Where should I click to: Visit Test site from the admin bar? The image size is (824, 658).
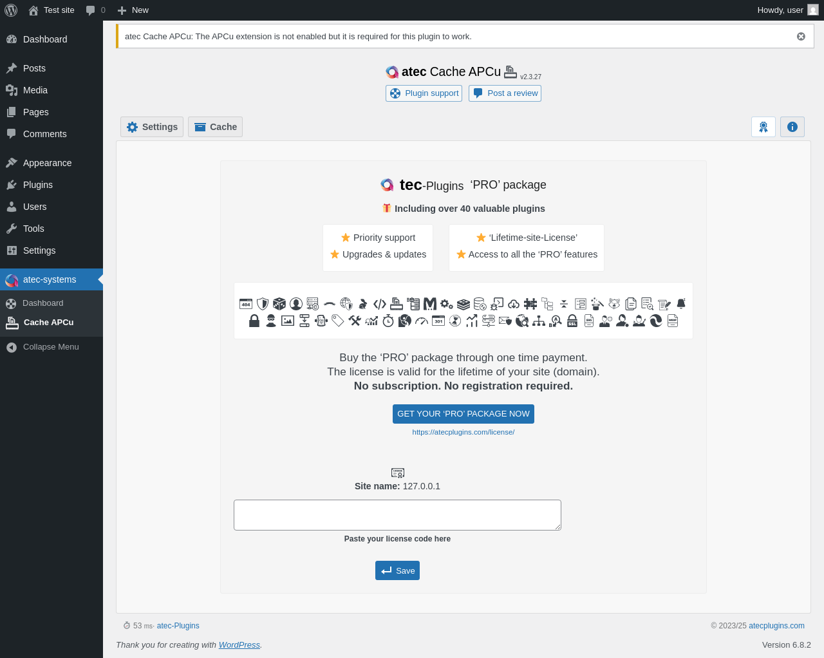(x=51, y=10)
